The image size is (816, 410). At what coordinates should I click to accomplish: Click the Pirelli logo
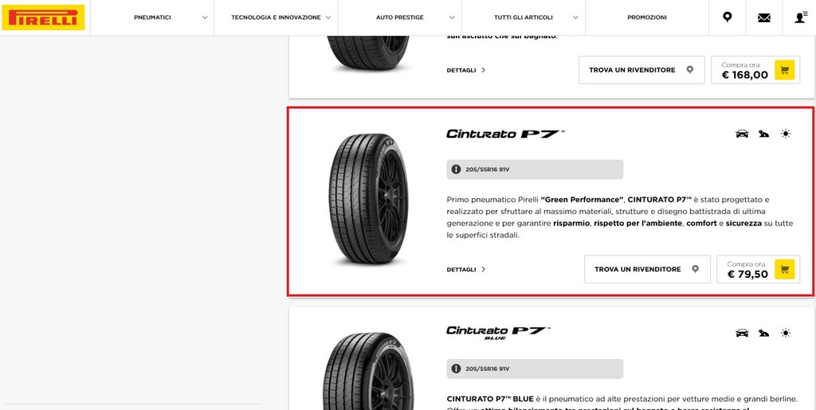coord(43,18)
